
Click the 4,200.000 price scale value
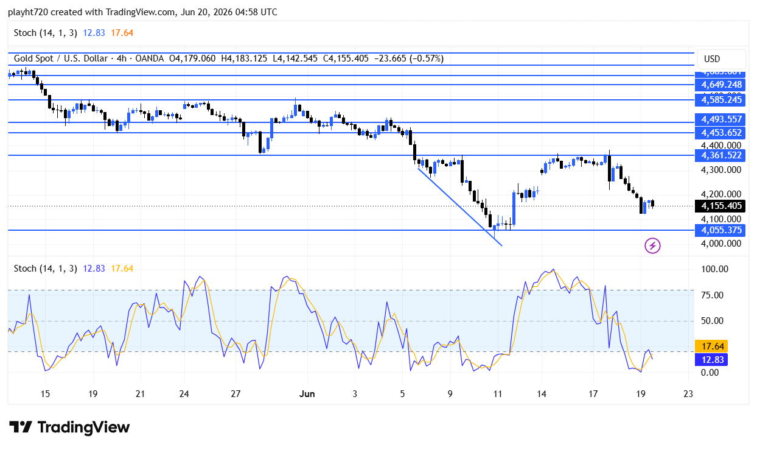tap(722, 194)
